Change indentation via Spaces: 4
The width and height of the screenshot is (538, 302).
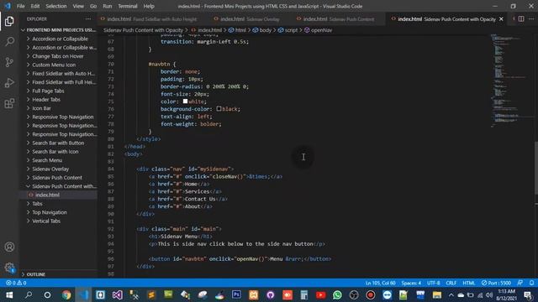pyautogui.click(x=411, y=283)
